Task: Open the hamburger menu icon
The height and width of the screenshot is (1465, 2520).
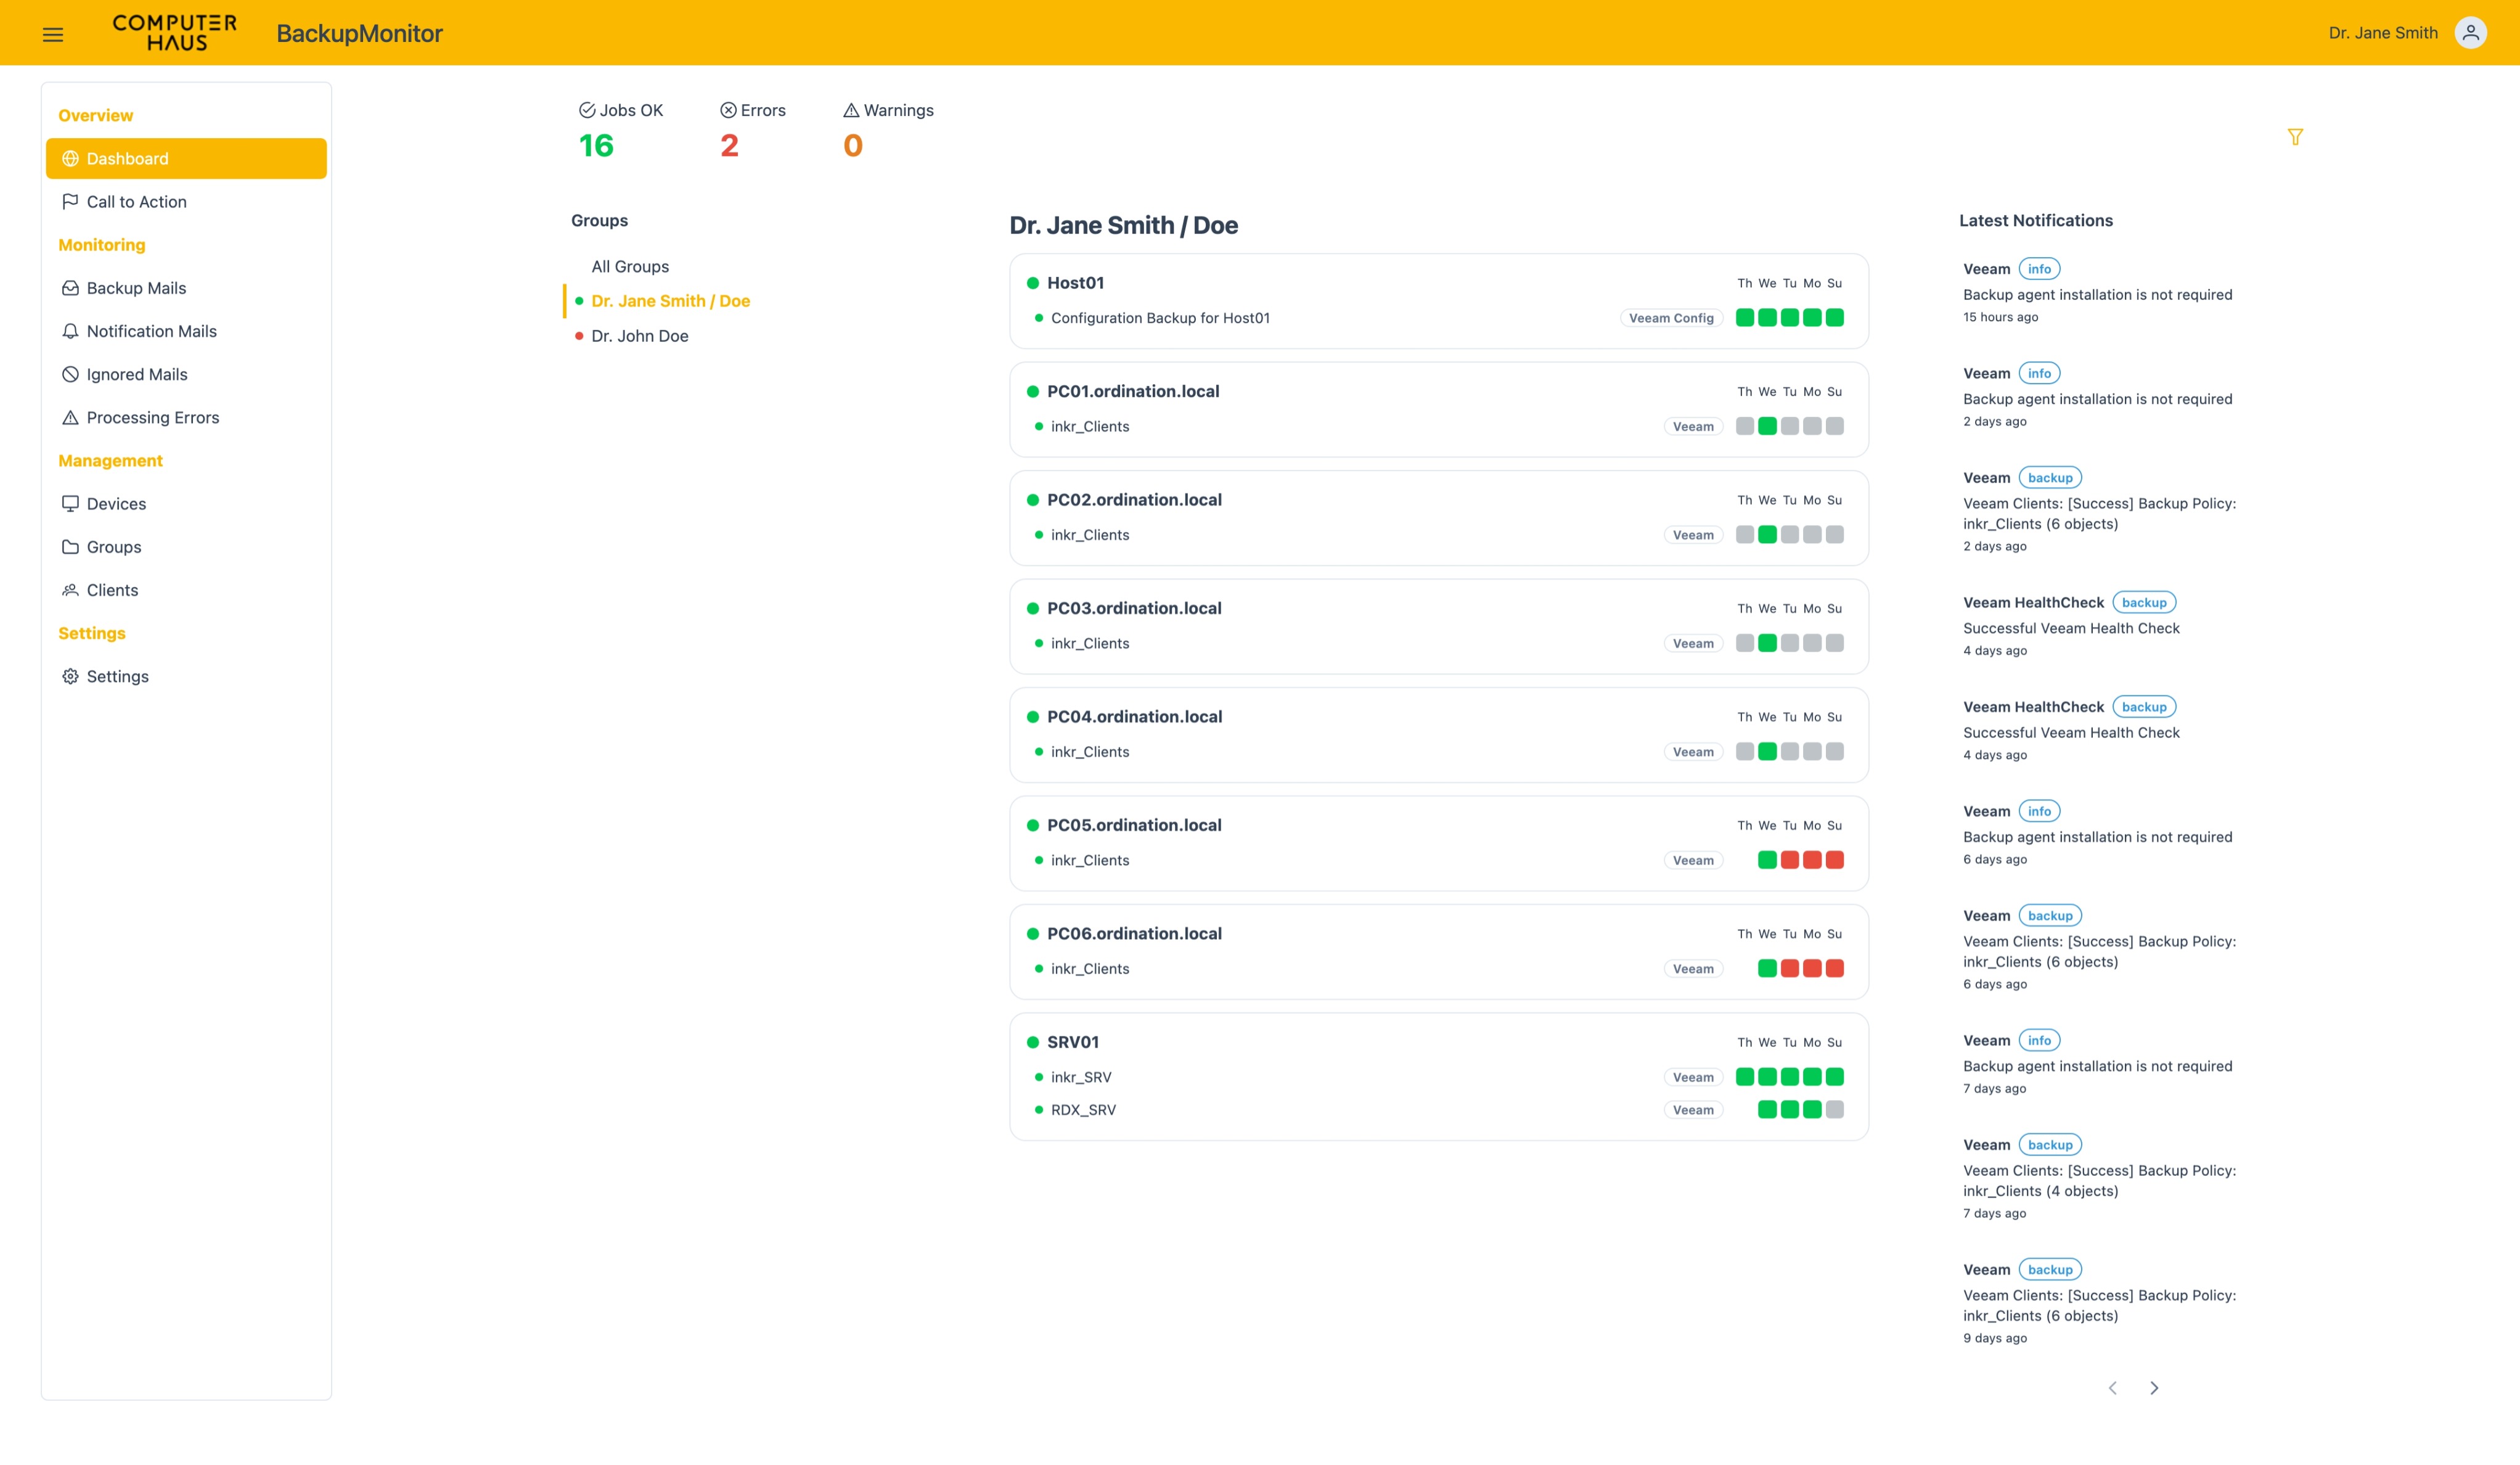Action: click(53, 34)
